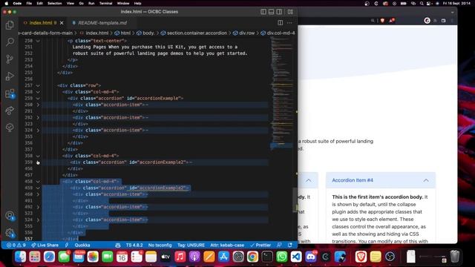Click Attr: kebab-case in status bar
The height and width of the screenshot is (267, 475).
[227, 245]
